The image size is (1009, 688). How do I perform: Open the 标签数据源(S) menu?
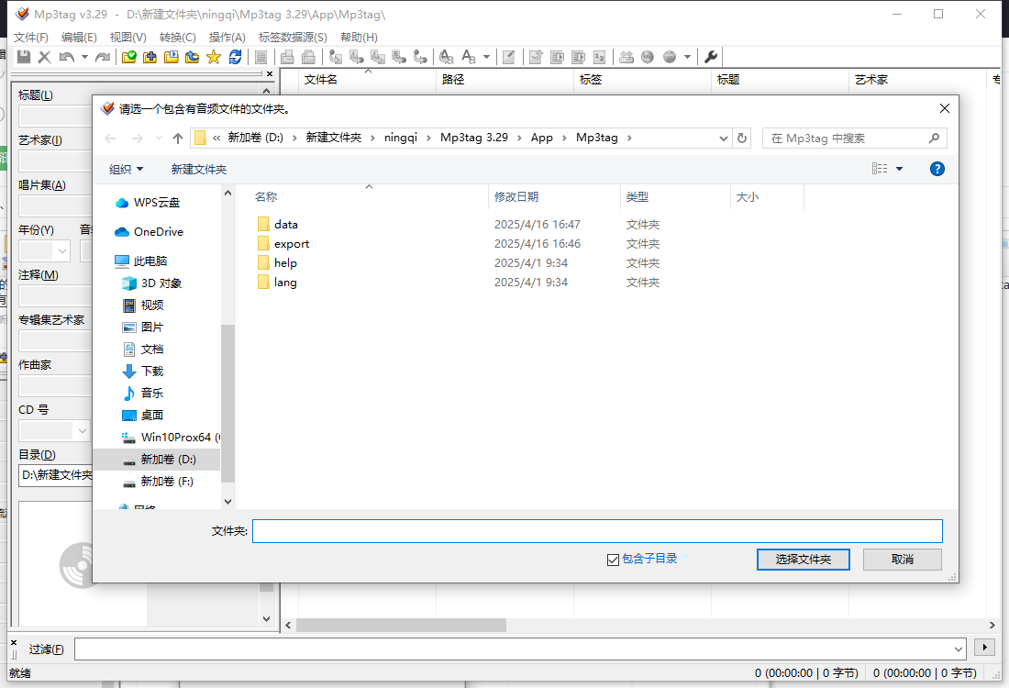293,38
